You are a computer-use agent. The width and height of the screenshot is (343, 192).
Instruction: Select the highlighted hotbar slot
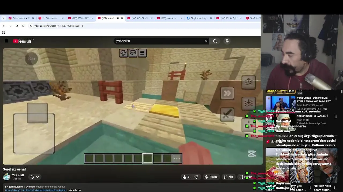(x=148, y=158)
